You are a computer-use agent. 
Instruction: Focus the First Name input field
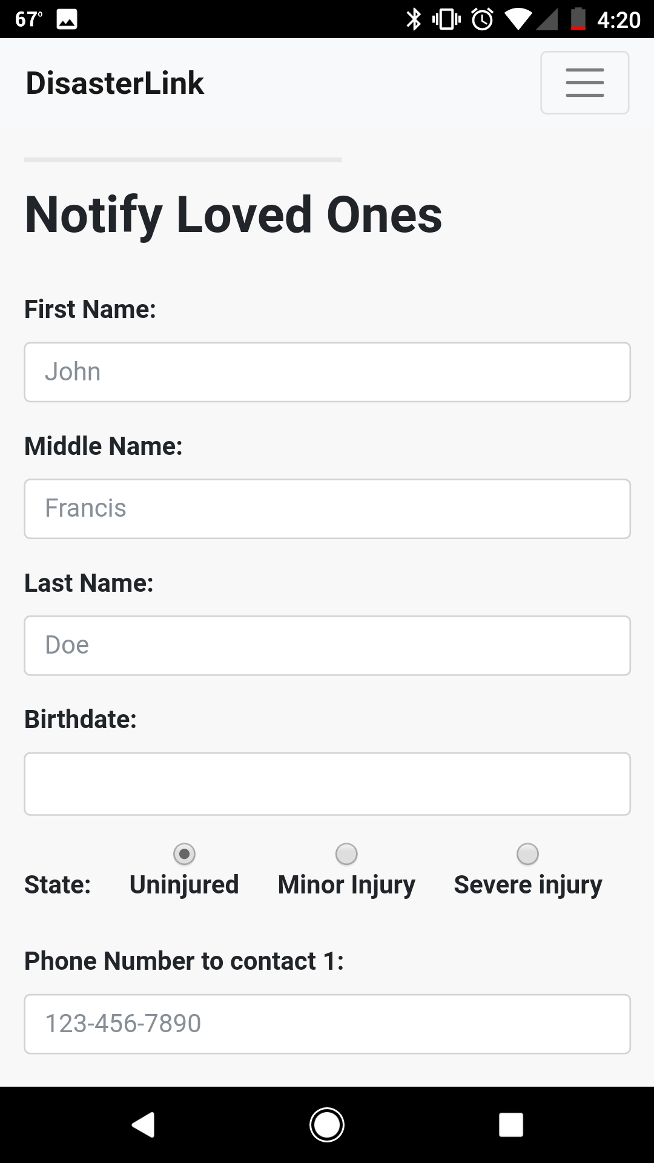point(327,372)
